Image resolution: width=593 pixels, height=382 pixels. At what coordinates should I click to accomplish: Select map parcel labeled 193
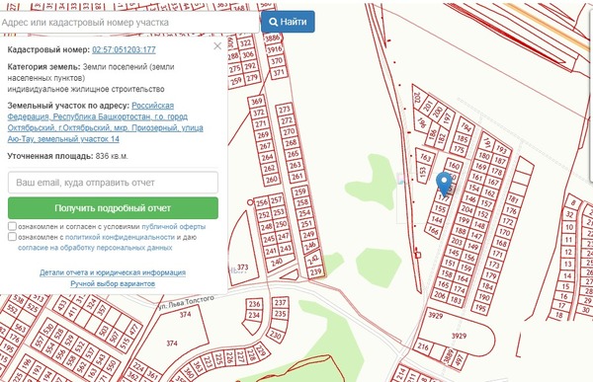[501, 150]
